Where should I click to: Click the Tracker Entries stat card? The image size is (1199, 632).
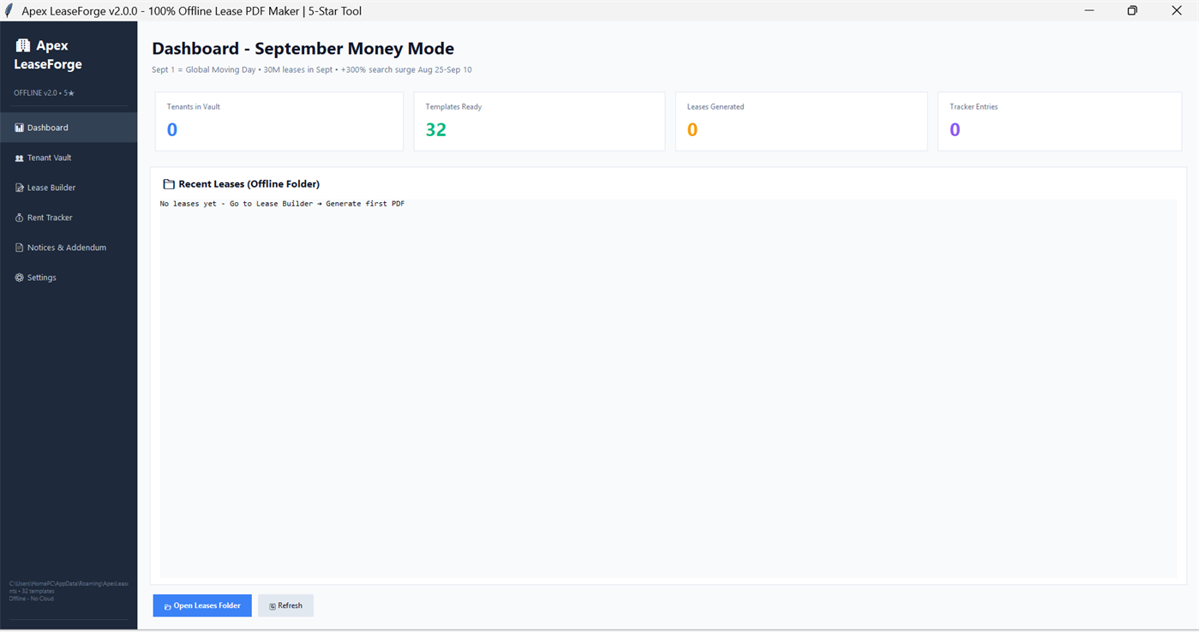coord(1060,121)
